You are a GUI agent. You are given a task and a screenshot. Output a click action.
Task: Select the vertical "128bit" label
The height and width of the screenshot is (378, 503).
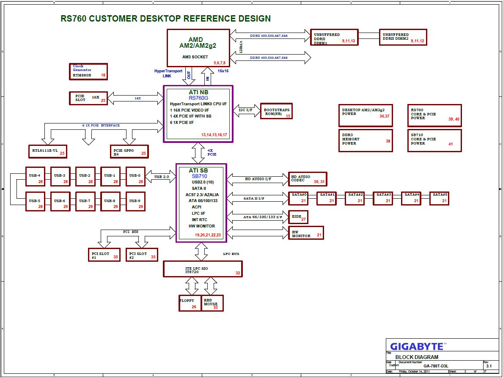click(241, 47)
